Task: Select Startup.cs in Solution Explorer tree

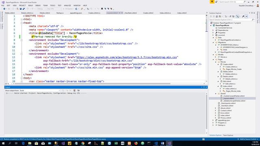Action: 221,125
